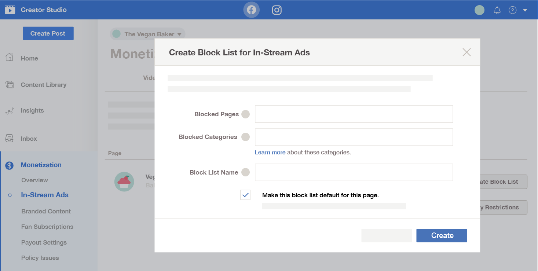The height and width of the screenshot is (271, 538).
Task: Open the Home section from the sidebar
Action: (29, 58)
